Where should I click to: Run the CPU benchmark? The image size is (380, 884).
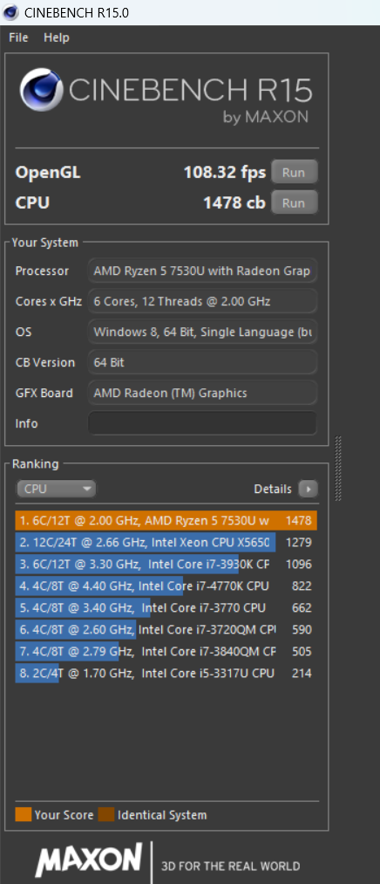(294, 203)
